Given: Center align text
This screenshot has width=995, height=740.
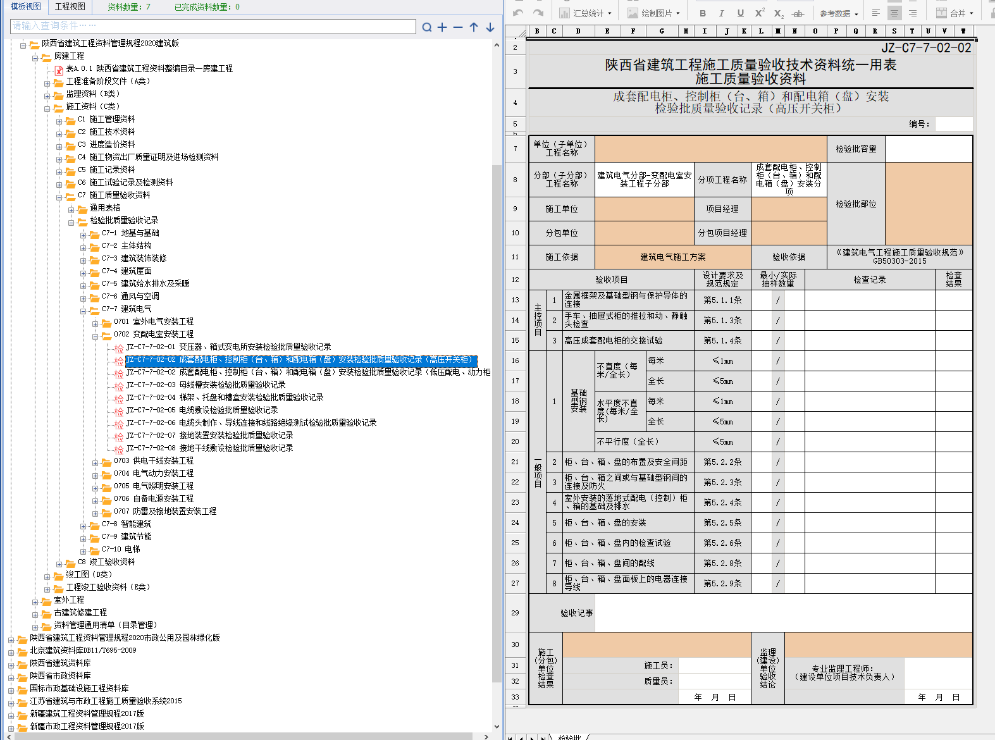Looking at the screenshot, I should coord(894,13).
